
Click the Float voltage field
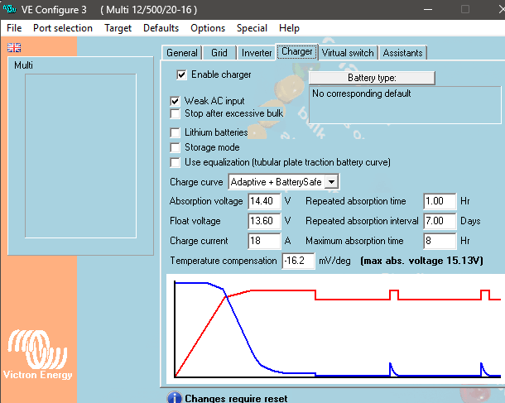(264, 221)
